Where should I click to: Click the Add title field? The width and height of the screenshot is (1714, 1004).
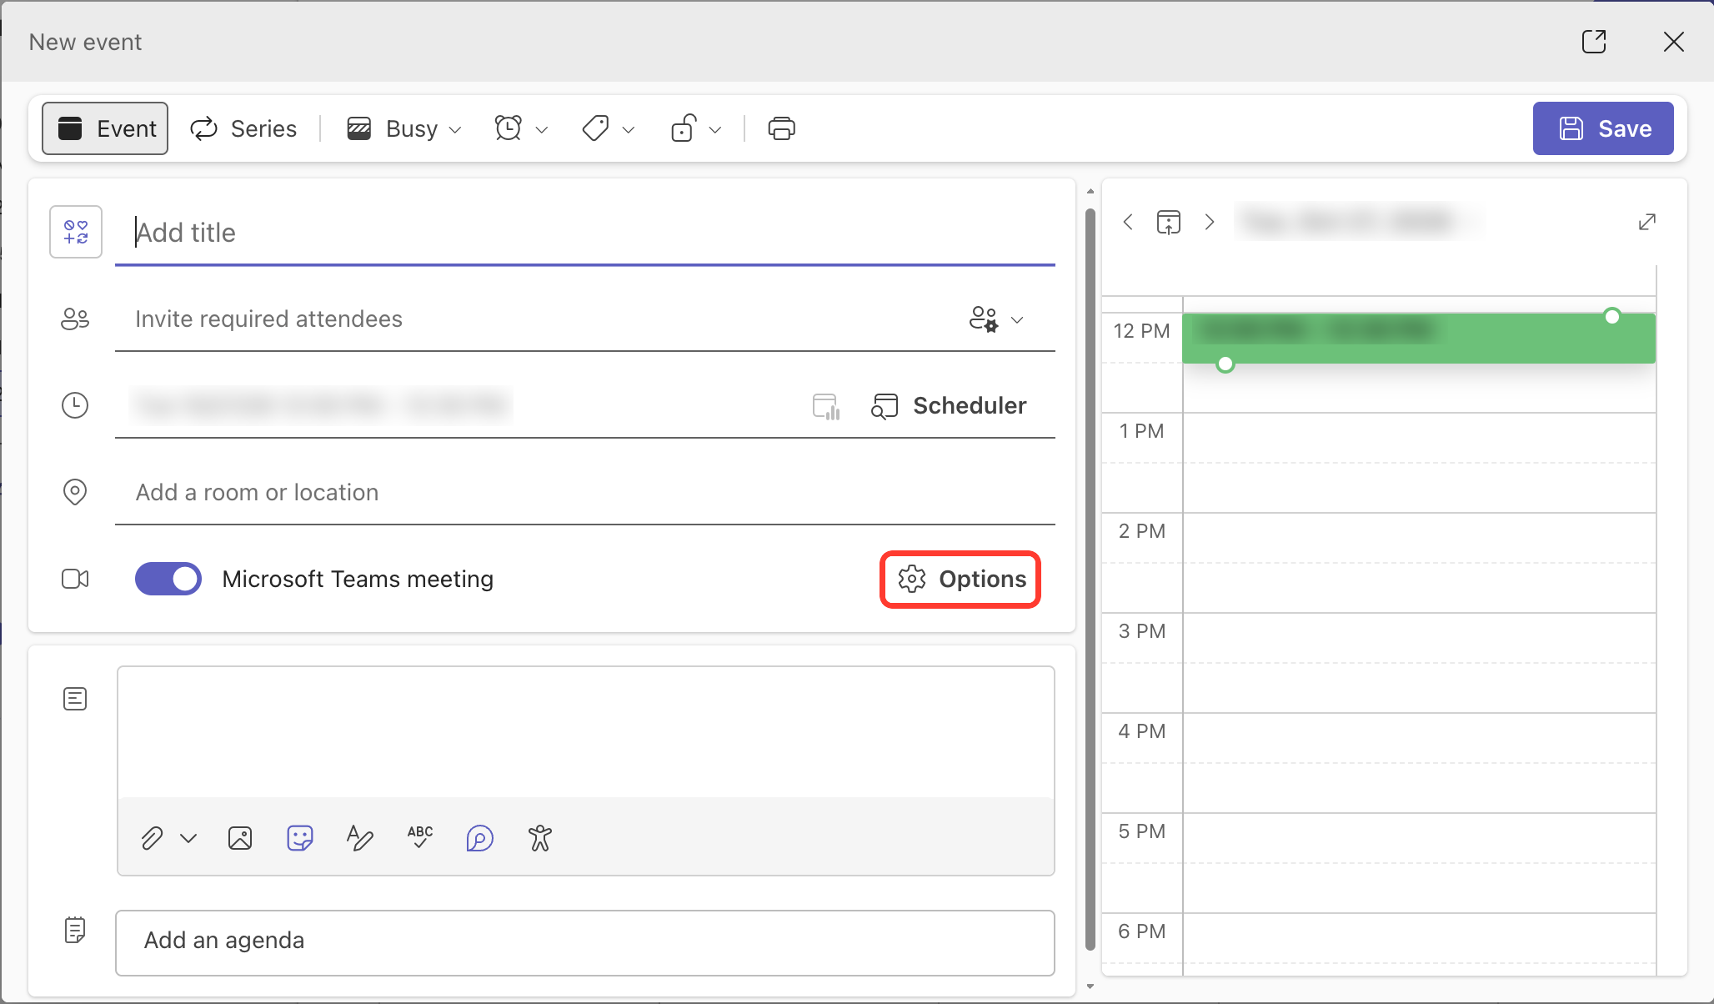585,233
